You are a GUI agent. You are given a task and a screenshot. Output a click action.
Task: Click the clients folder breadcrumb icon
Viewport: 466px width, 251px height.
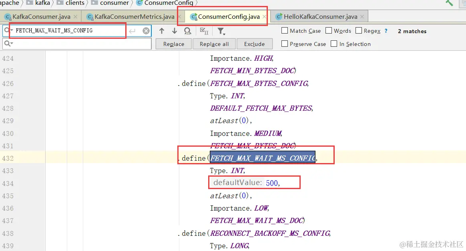click(60, 3)
